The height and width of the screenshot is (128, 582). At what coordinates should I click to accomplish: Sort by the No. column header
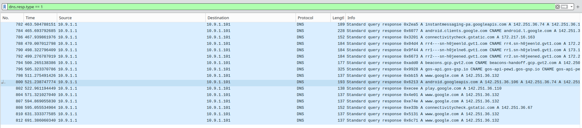point(12,18)
